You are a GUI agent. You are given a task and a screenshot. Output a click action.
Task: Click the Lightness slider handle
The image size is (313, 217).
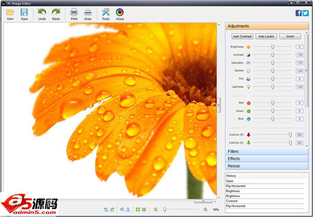pyautogui.click(x=273, y=87)
